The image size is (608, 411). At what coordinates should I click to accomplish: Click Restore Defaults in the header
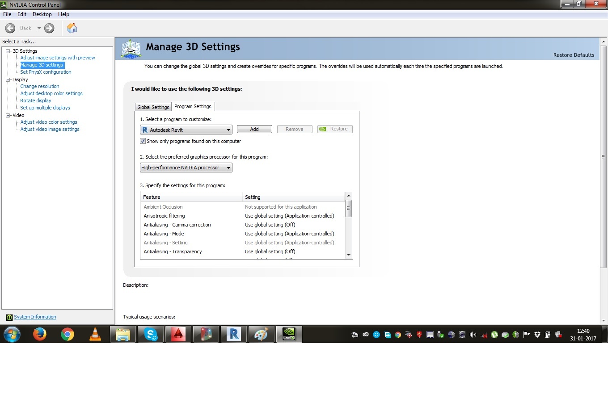click(574, 55)
